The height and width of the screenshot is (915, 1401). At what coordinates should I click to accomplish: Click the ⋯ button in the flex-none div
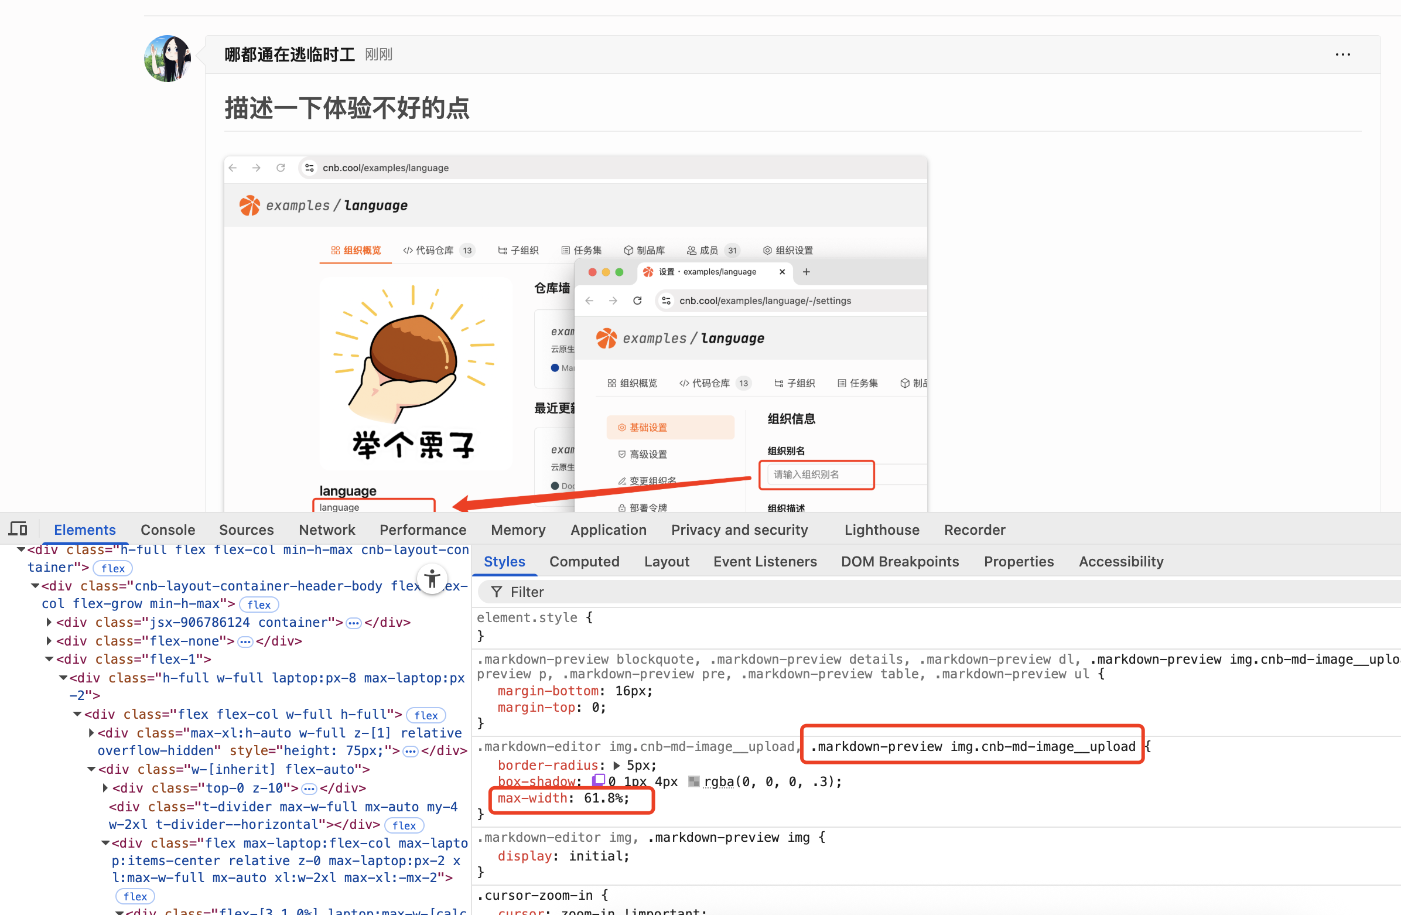click(x=245, y=642)
